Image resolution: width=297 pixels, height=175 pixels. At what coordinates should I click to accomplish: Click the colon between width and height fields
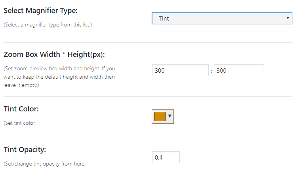point(211,71)
